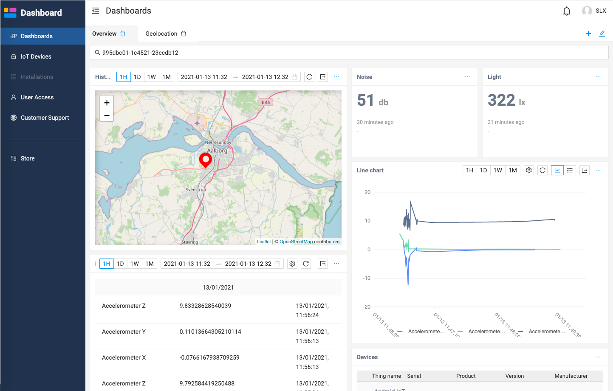613x391 pixels.
Task: Open IoT Devices in sidebar
Action: [36, 56]
